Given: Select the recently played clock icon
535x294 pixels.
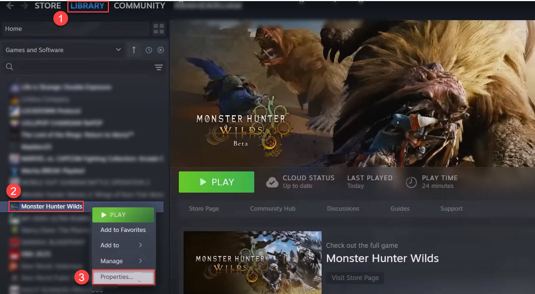Looking at the screenshot, I should 149,50.
